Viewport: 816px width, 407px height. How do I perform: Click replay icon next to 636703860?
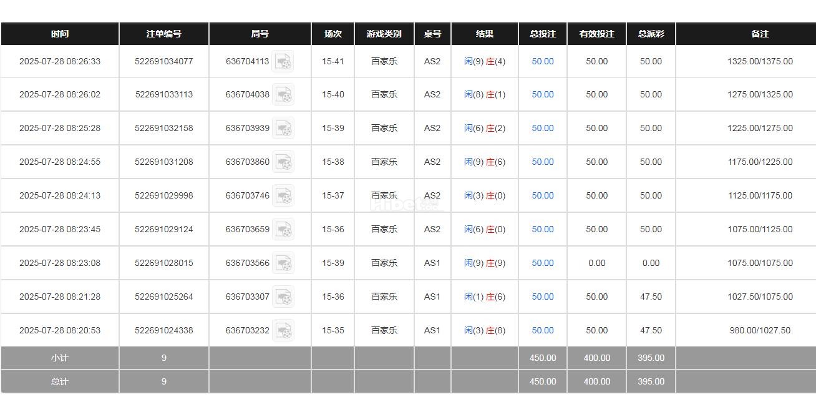[x=283, y=162]
